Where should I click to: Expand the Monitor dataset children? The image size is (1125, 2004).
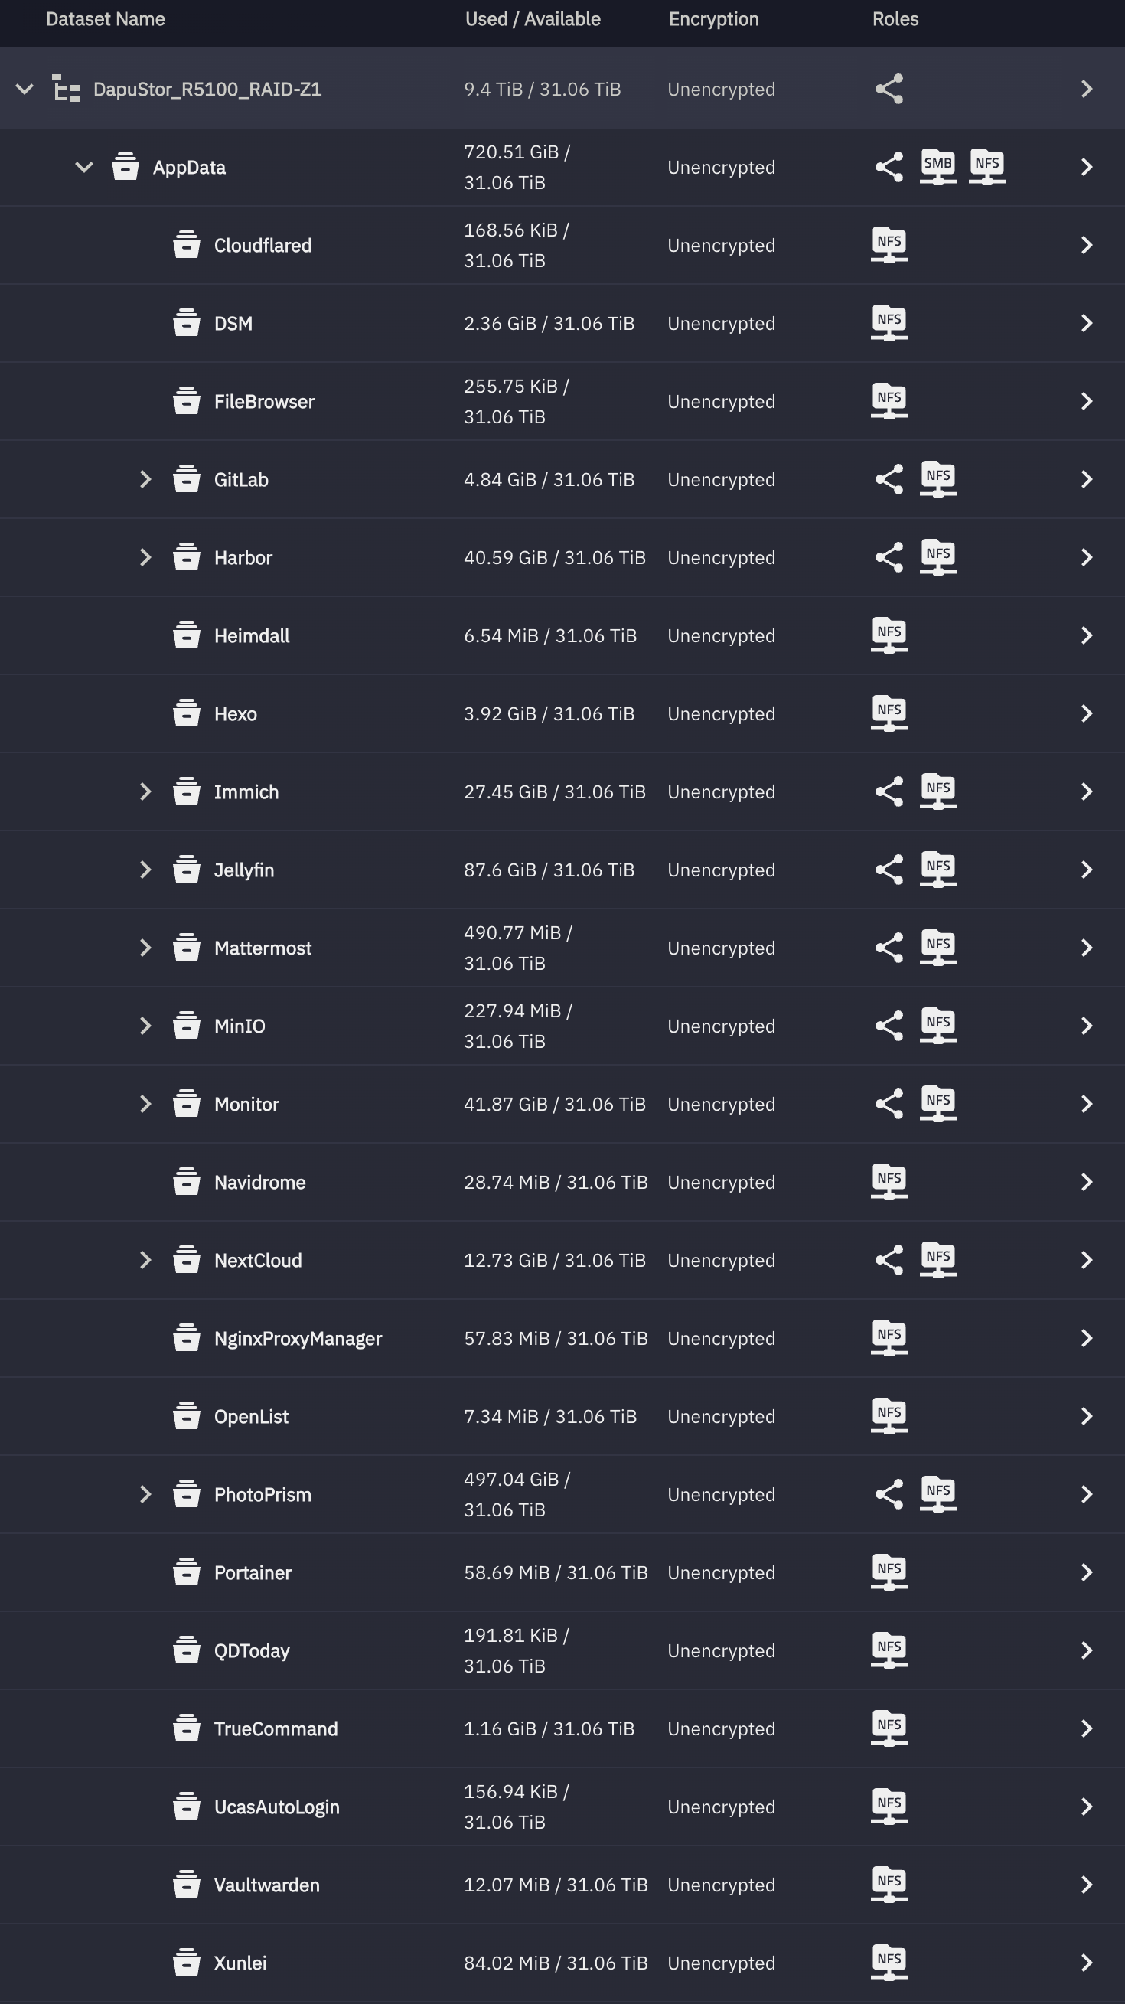(145, 1103)
